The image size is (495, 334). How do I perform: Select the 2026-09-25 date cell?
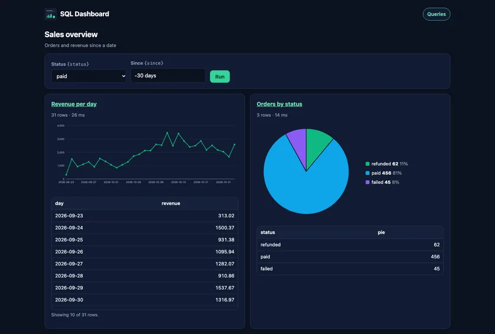pyautogui.click(x=69, y=240)
